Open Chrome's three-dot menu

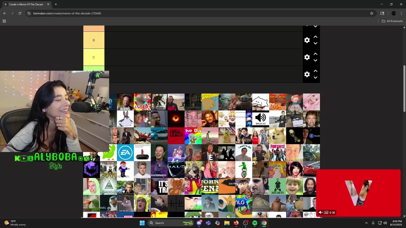(x=401, y=13)
